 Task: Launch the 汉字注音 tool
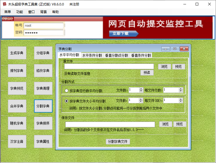[17, 141]
